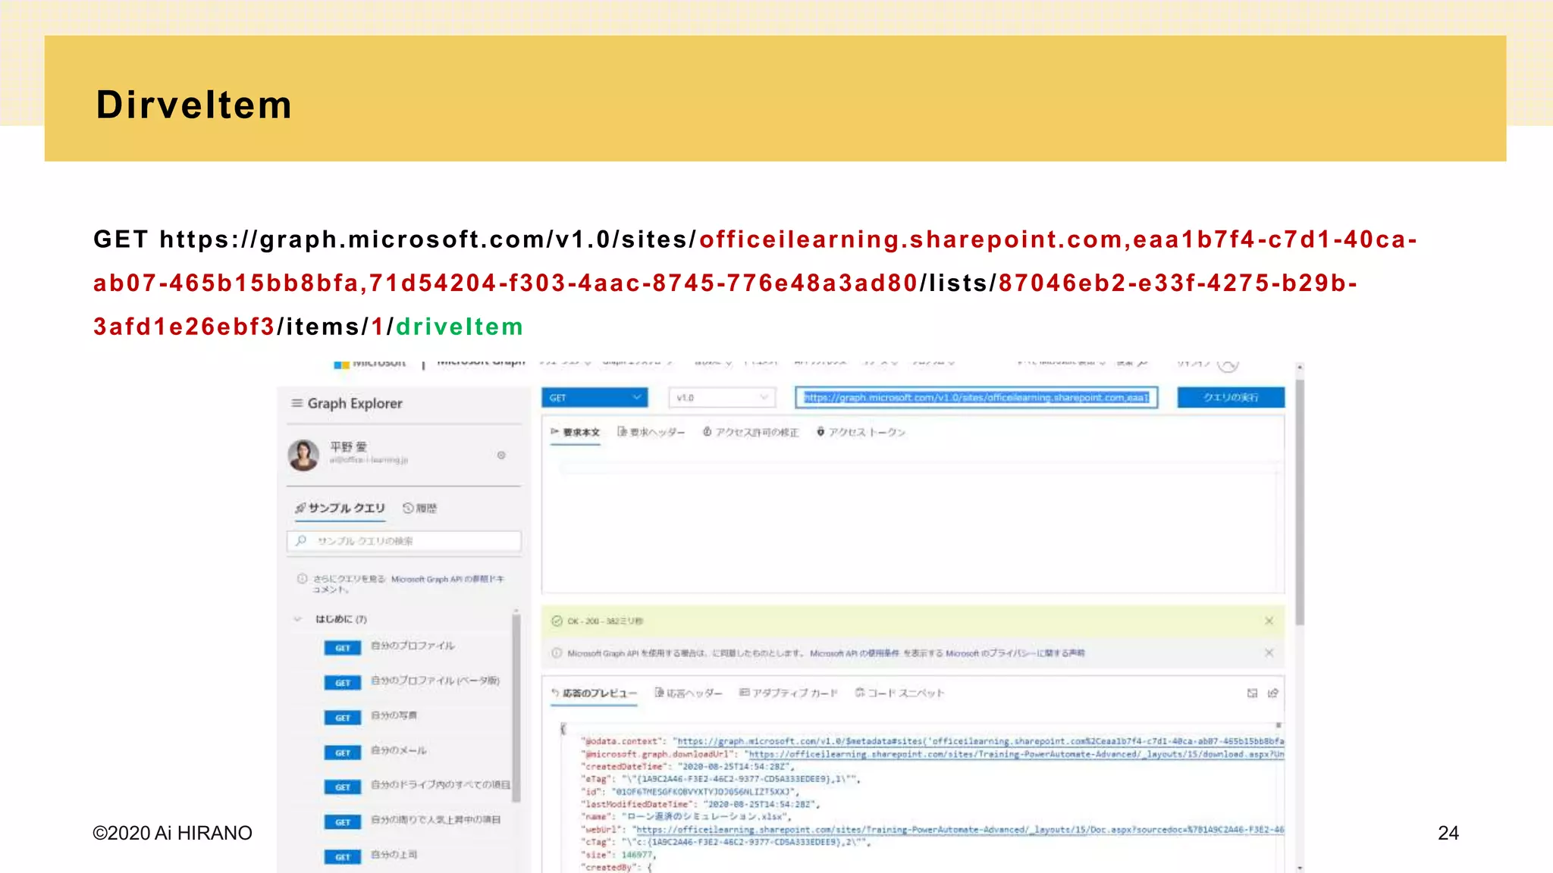Click the サンプル クエリの検索 search box
The width and height of the screenshot is (1553, 873).
(x=404, y=540)
